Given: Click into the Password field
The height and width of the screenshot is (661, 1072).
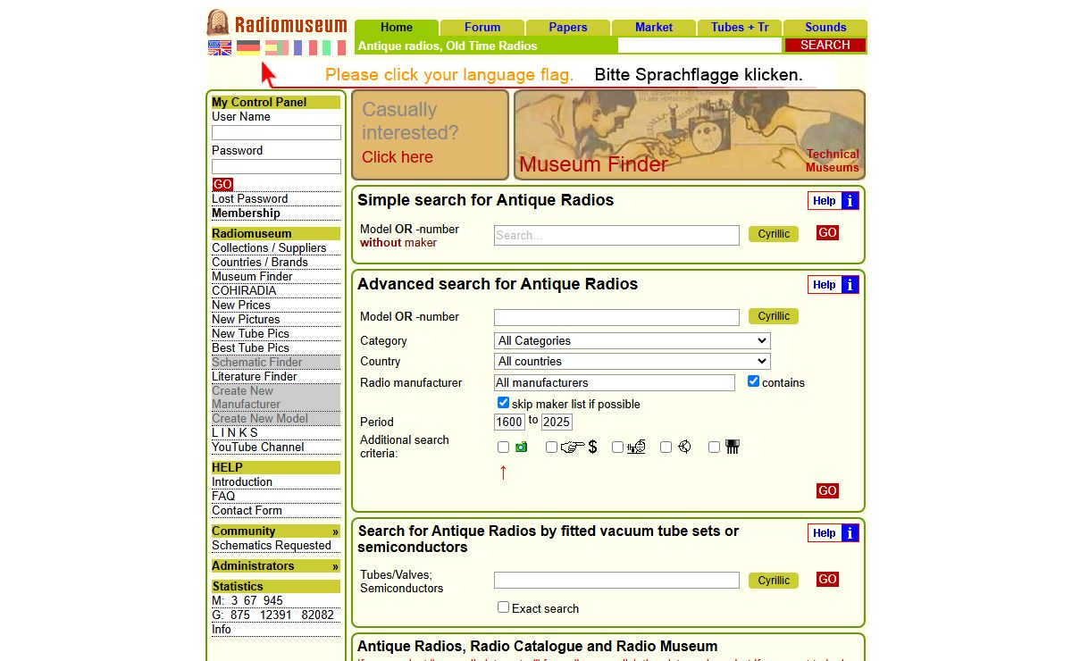Looking at the screenshot, I should tap(276, 166).
